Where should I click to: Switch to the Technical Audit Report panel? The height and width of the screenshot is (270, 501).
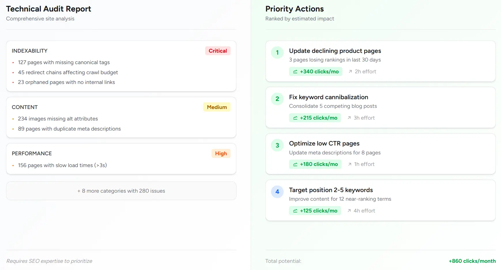point(48,9)
